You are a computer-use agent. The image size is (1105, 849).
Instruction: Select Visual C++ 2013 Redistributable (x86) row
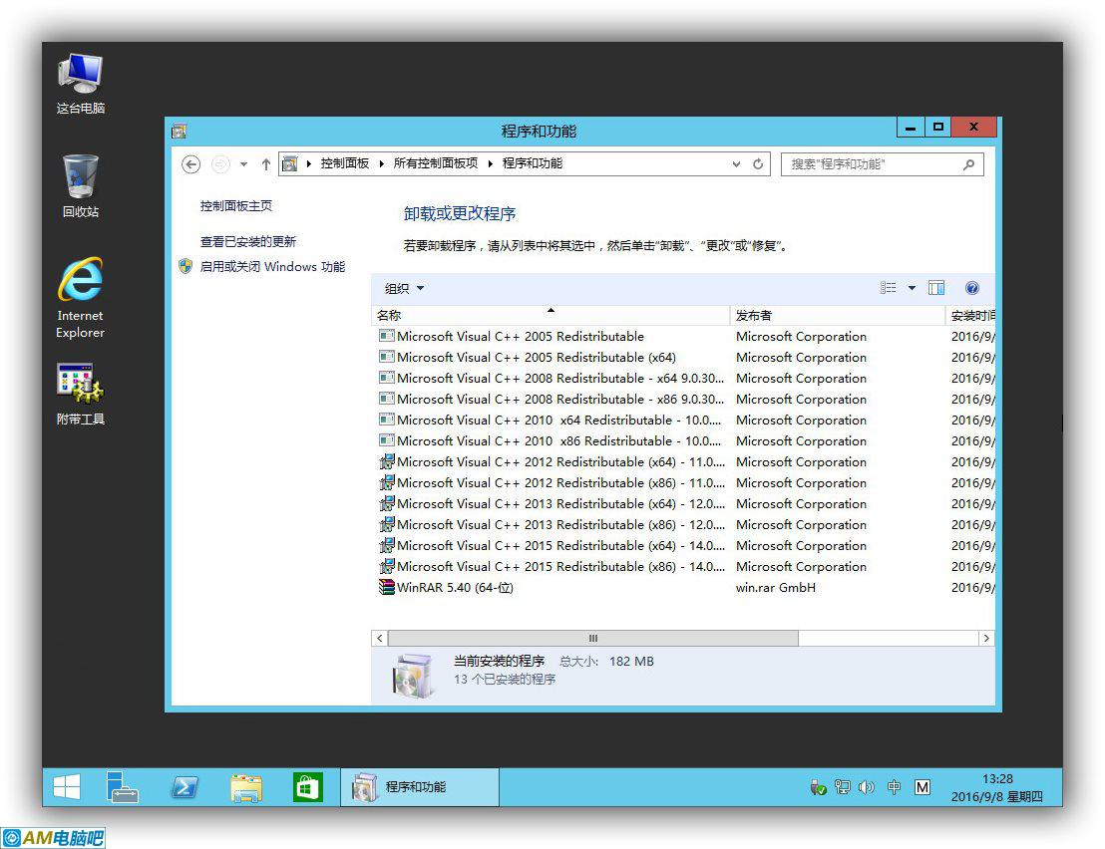pyautogui.click(x=683, y=524)
